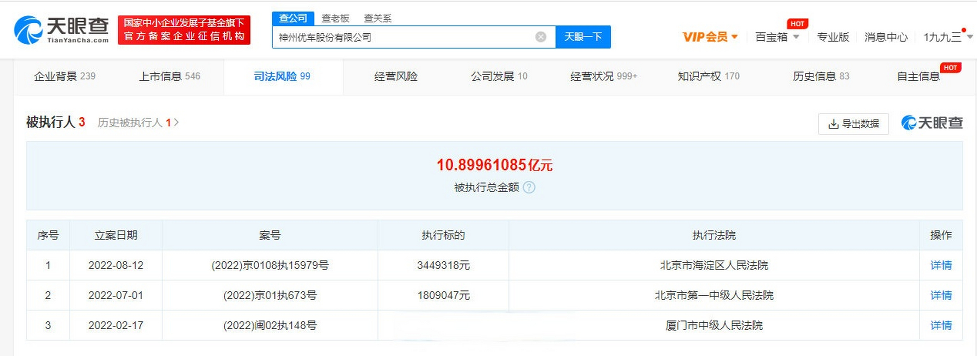977x356 pixels.
Task: Click the 立案日期 column header
Action: point(116,236)
